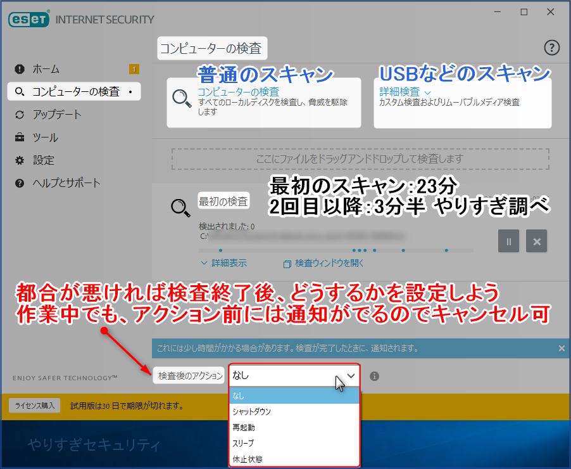Click the ライセンス購入 button
The width and height of the screenshot is (571, 469).
[35, 406]
